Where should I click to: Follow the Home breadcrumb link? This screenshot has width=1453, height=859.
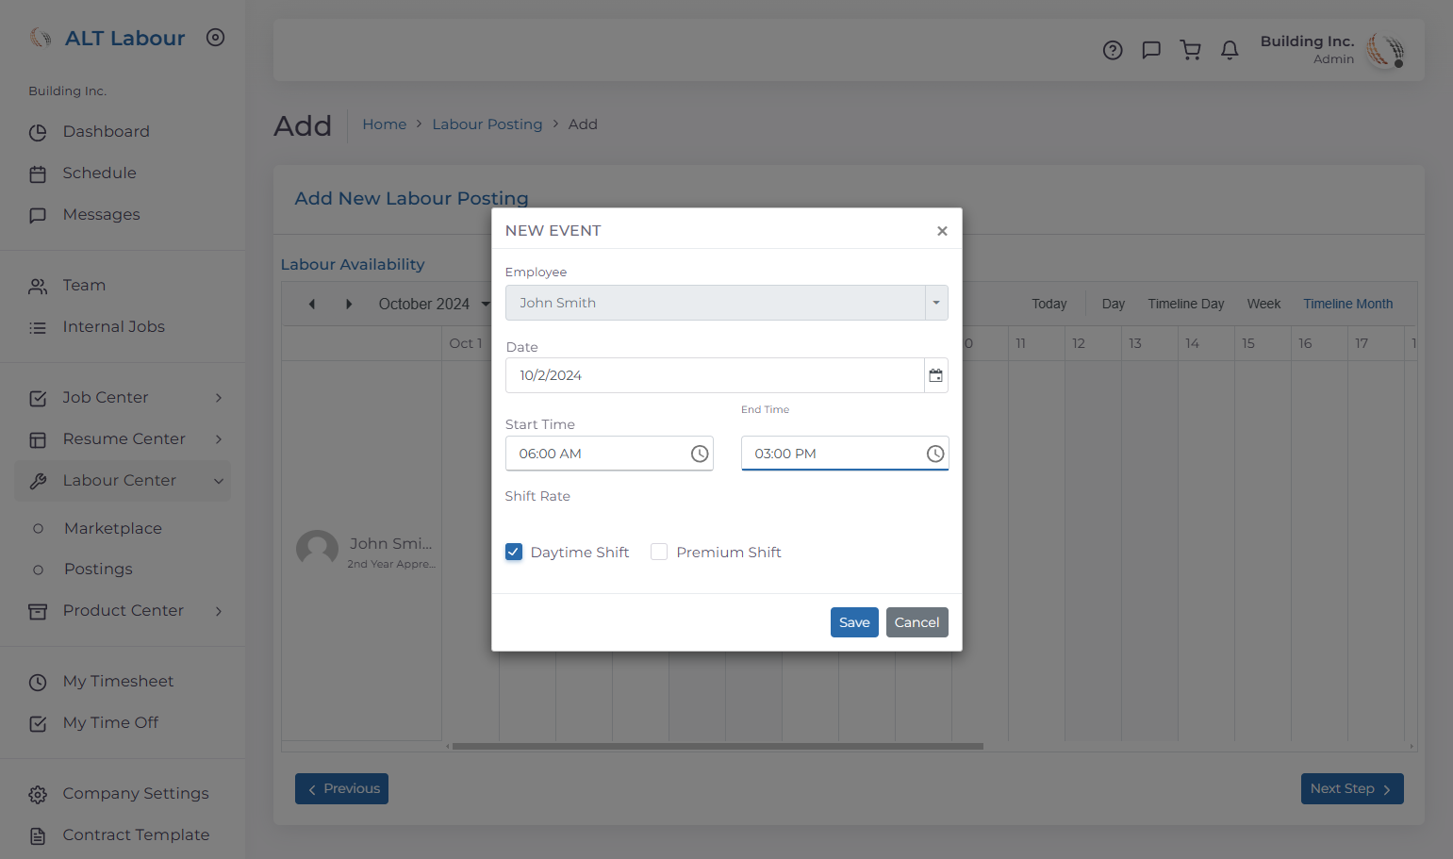point(385,124)
